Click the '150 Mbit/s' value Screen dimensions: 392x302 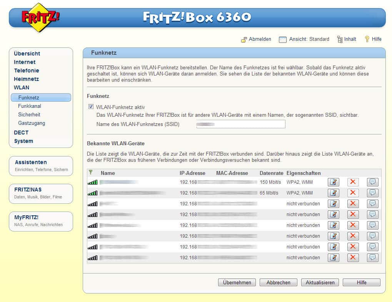pyautogui.click(x=270, y=182)
